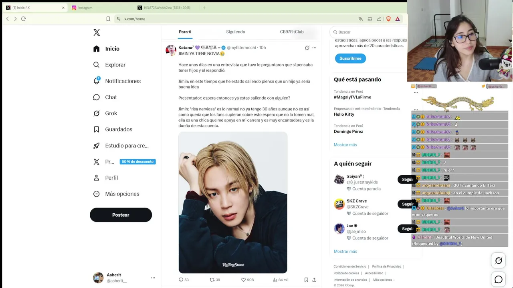
Task: Share the post using the share icon
Action: [x=314, y=280]
